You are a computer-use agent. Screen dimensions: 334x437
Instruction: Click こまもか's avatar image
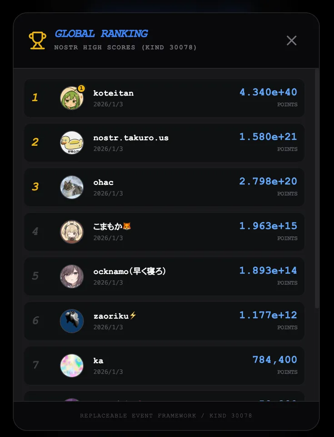point(72,232)
